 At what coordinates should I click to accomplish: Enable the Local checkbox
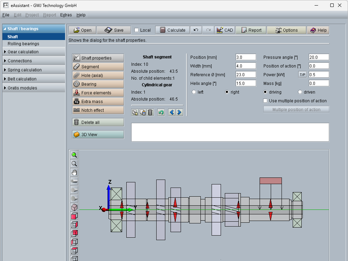point(136,30)
